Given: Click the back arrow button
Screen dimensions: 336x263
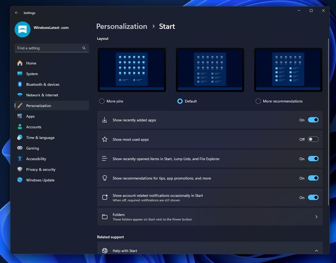Looking at the screenshot, I should click(16, 13).
